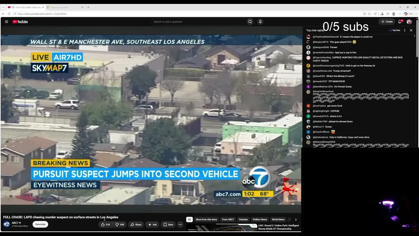Screen dimensions: 419x236
Task: Open the Oulton Park British GT video thumbnail
Action: click(x=222, y=228)
